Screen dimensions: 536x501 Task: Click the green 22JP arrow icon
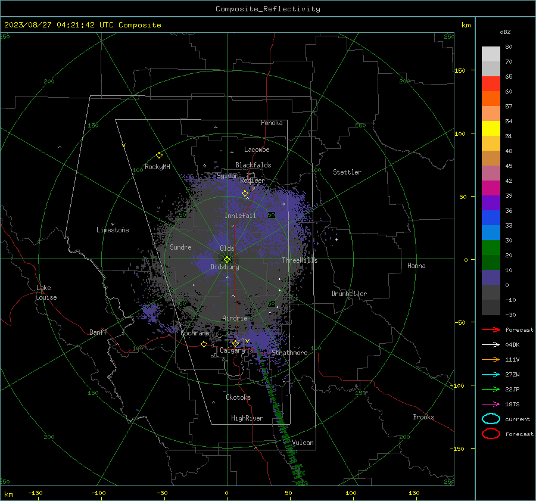tap(491, 389)
